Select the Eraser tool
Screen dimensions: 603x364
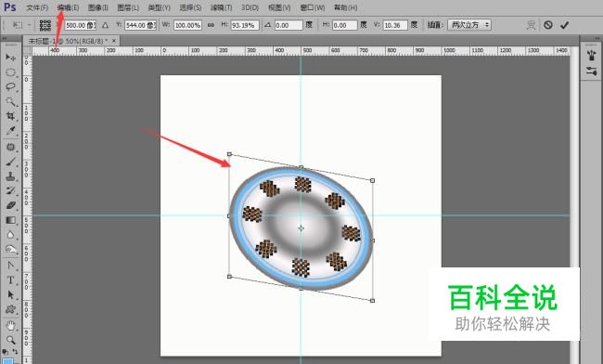click(x=10, y=205)
